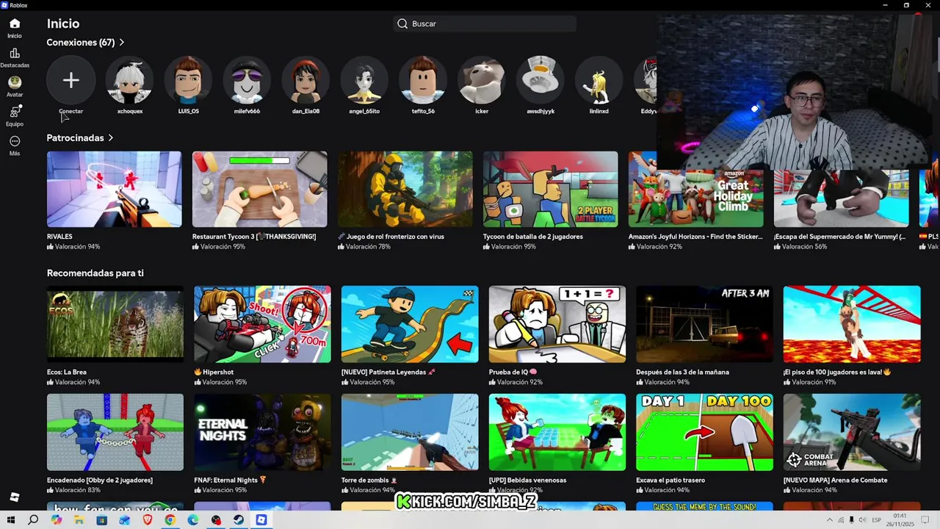Image resolution: width=940 pixels, height=529 pixels.
Task: Open Brave browser in taskbar
Action: point(148,520)
